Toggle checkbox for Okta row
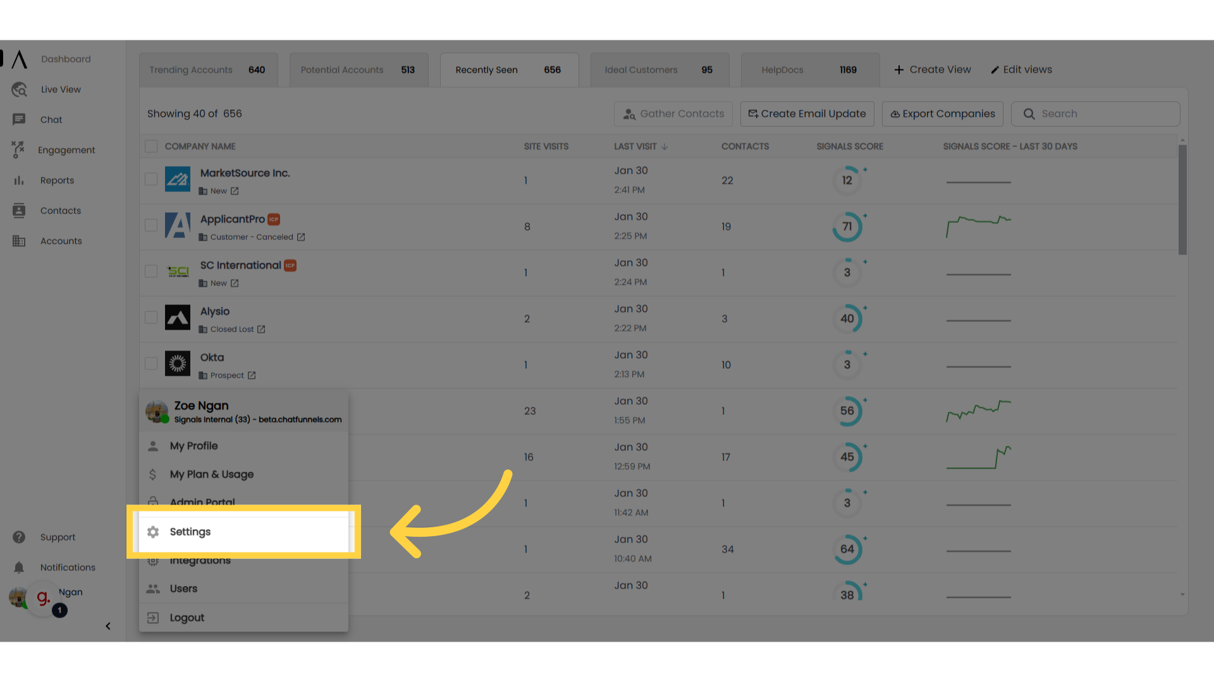The width and height of the screenshot is (1214, 682). click(151, 364)
